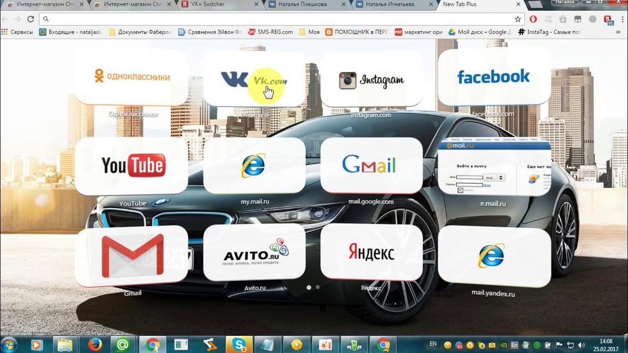Open Mail.ru Agent green @ taskbar icon
The width and height of the screenshot is (628, 353).
pos(123,345)
